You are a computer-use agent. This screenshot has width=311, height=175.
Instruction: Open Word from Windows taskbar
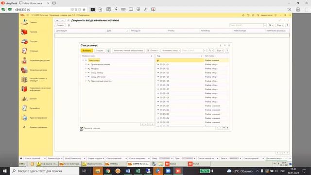coord(128,171)
